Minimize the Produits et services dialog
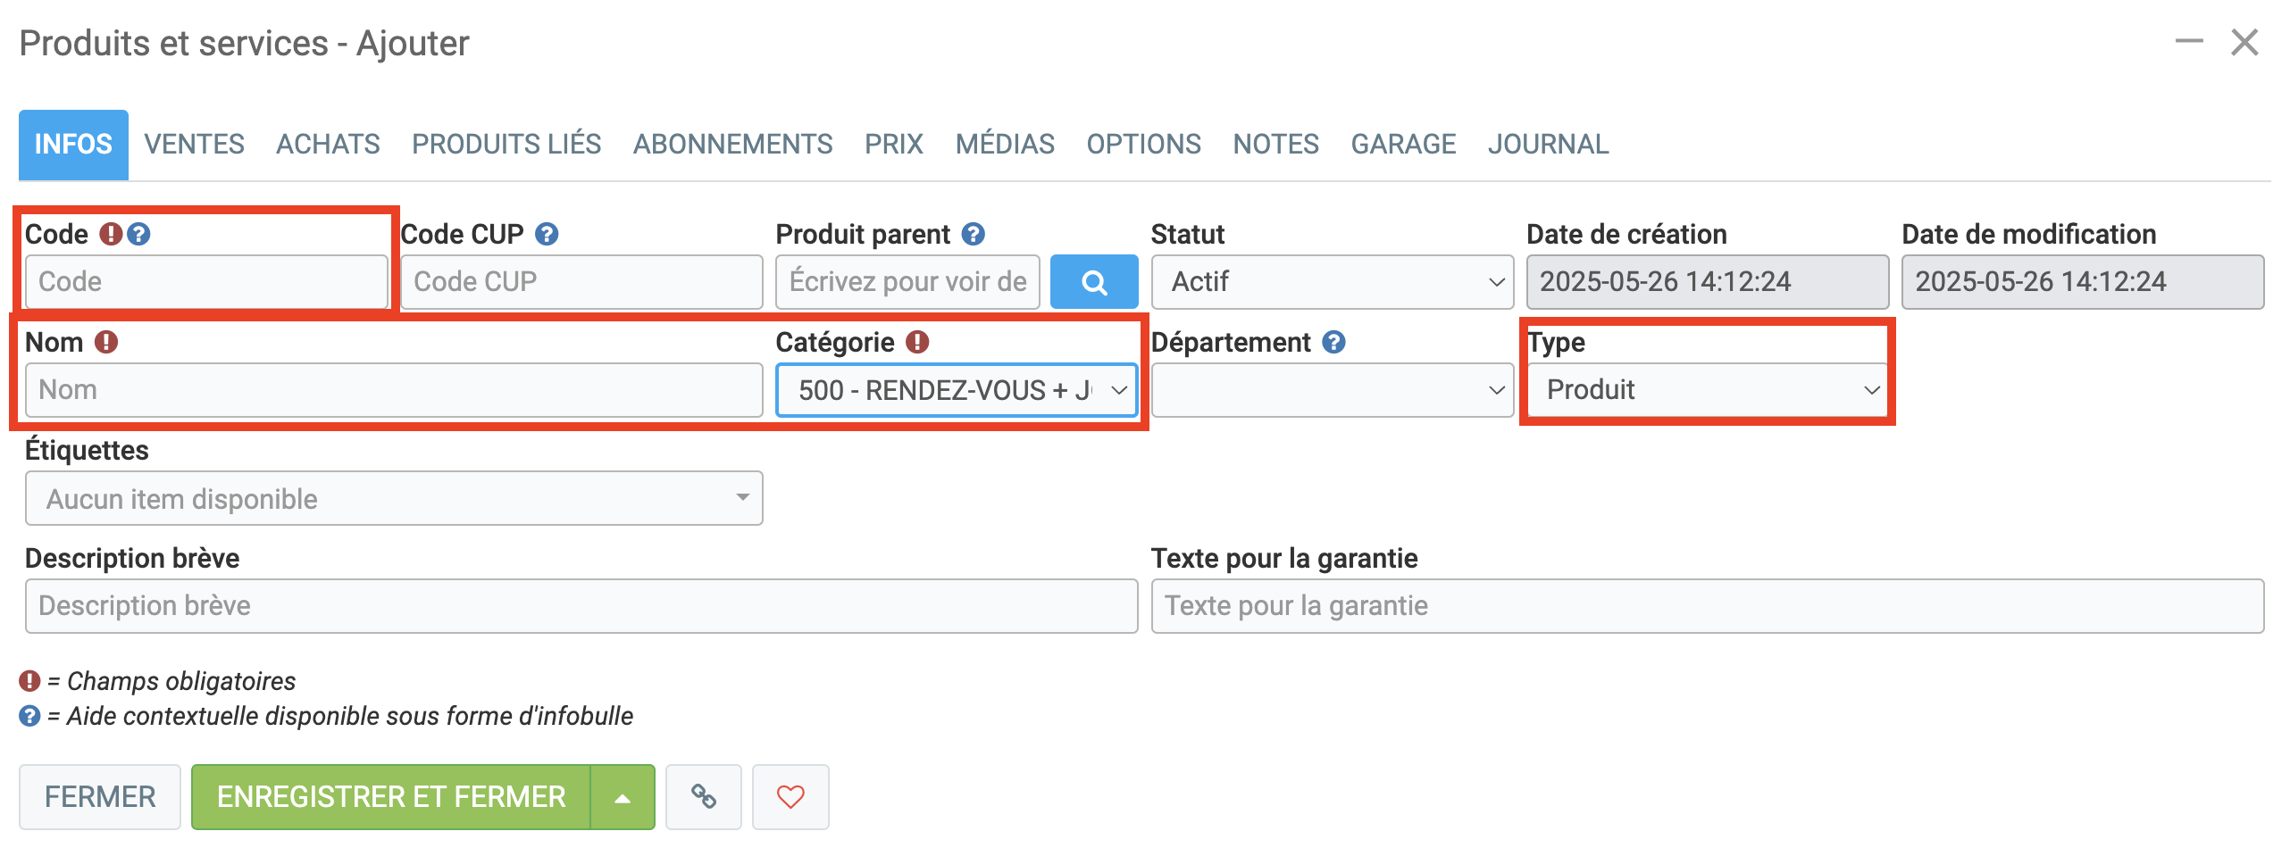 2188,42
